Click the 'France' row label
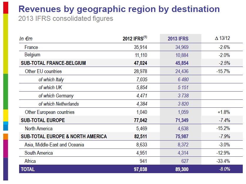The height and width of the screenshot is (184, 246). (x=31, y=47)
